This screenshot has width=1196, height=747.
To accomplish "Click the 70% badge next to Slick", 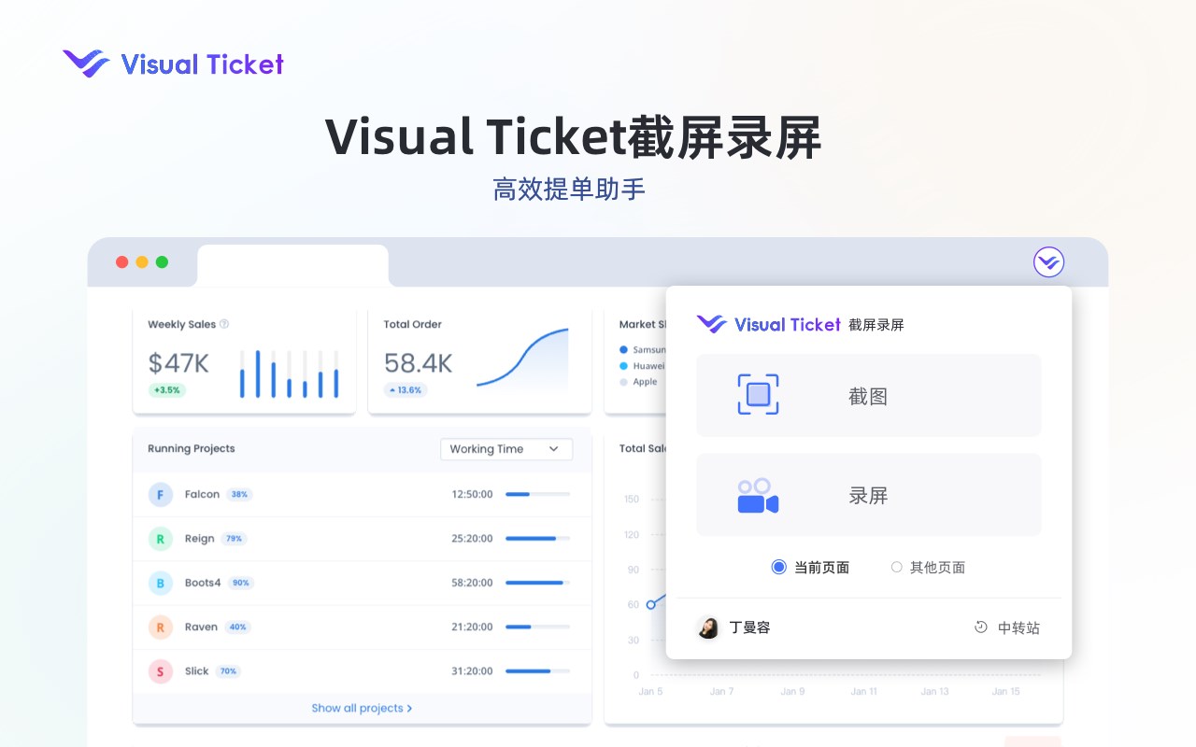I will (228, 671).
